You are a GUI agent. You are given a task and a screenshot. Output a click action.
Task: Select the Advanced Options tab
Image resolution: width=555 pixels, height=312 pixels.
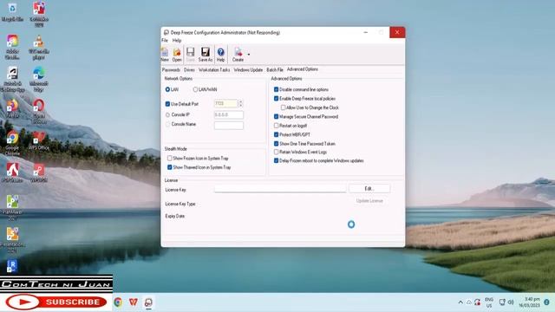click(303, 69)
